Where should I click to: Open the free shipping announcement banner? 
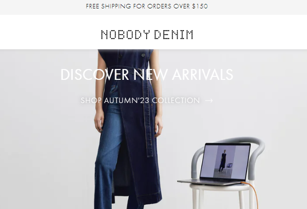(x=147, y=6)
